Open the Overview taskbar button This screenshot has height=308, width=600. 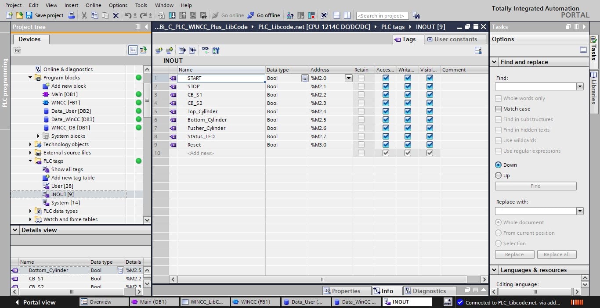click(104, 302)
